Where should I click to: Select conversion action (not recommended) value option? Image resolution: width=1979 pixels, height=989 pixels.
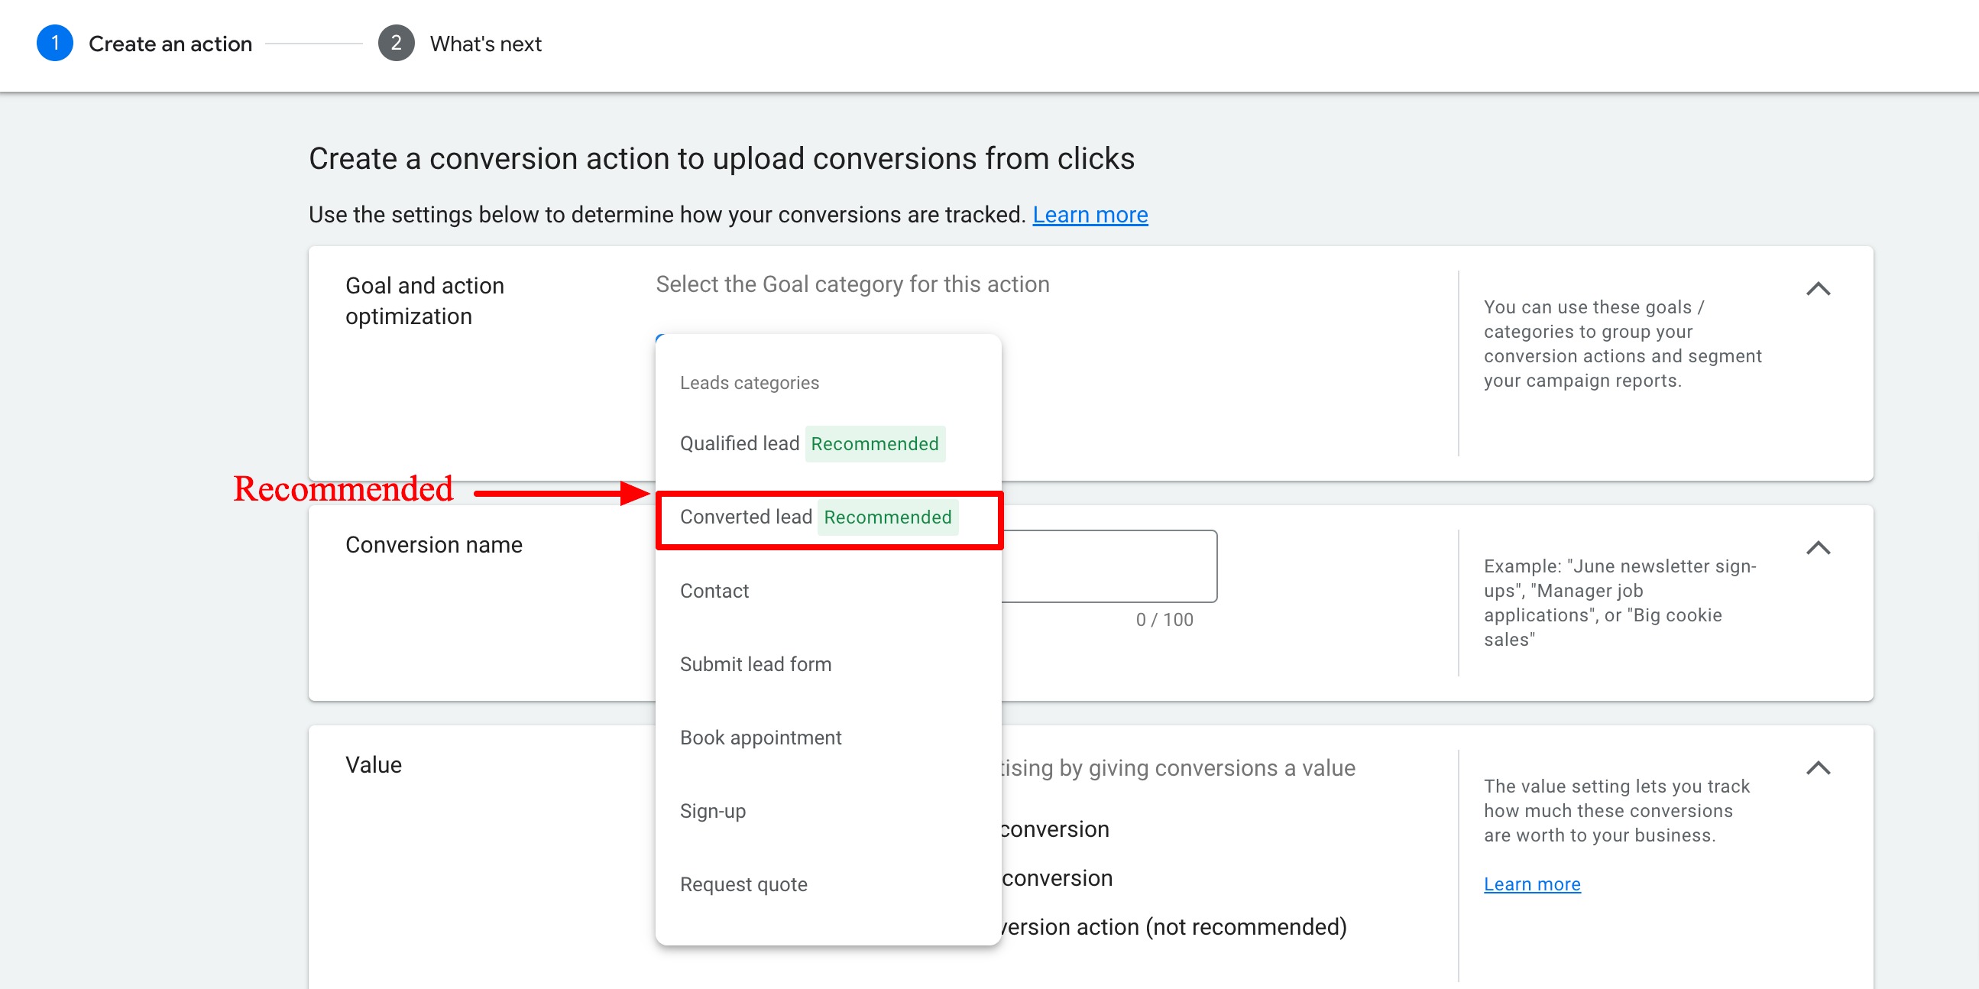pyautogui.click(x=1172, y=927)
